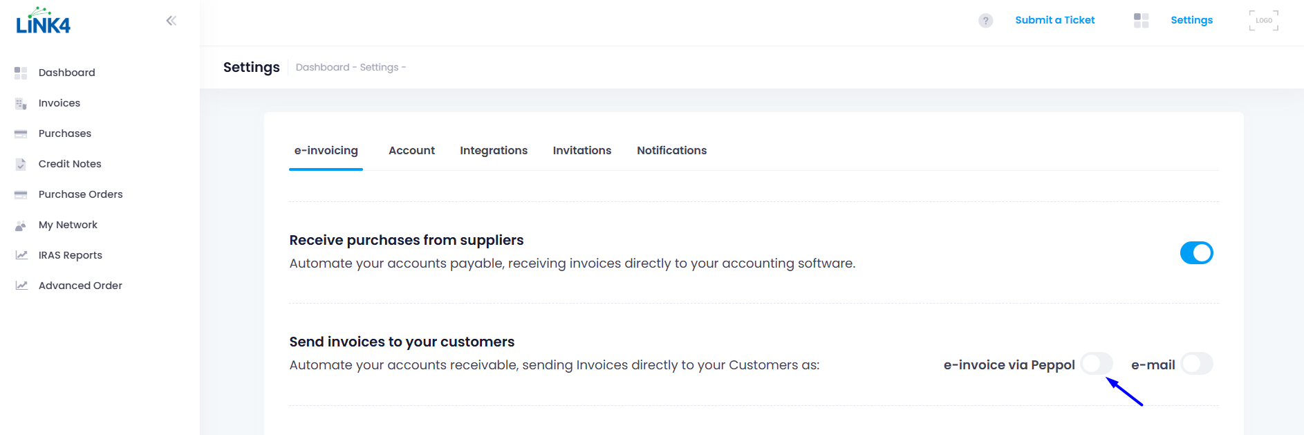The width and height of the screenshot is (1304, 435).
Task: Click the LINK4 logo
Action: coord(43,21)
